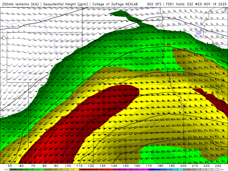Click the 'Geopotential Height (gpm)' header label
Screen dimensions: 228x171
point(66,4)
